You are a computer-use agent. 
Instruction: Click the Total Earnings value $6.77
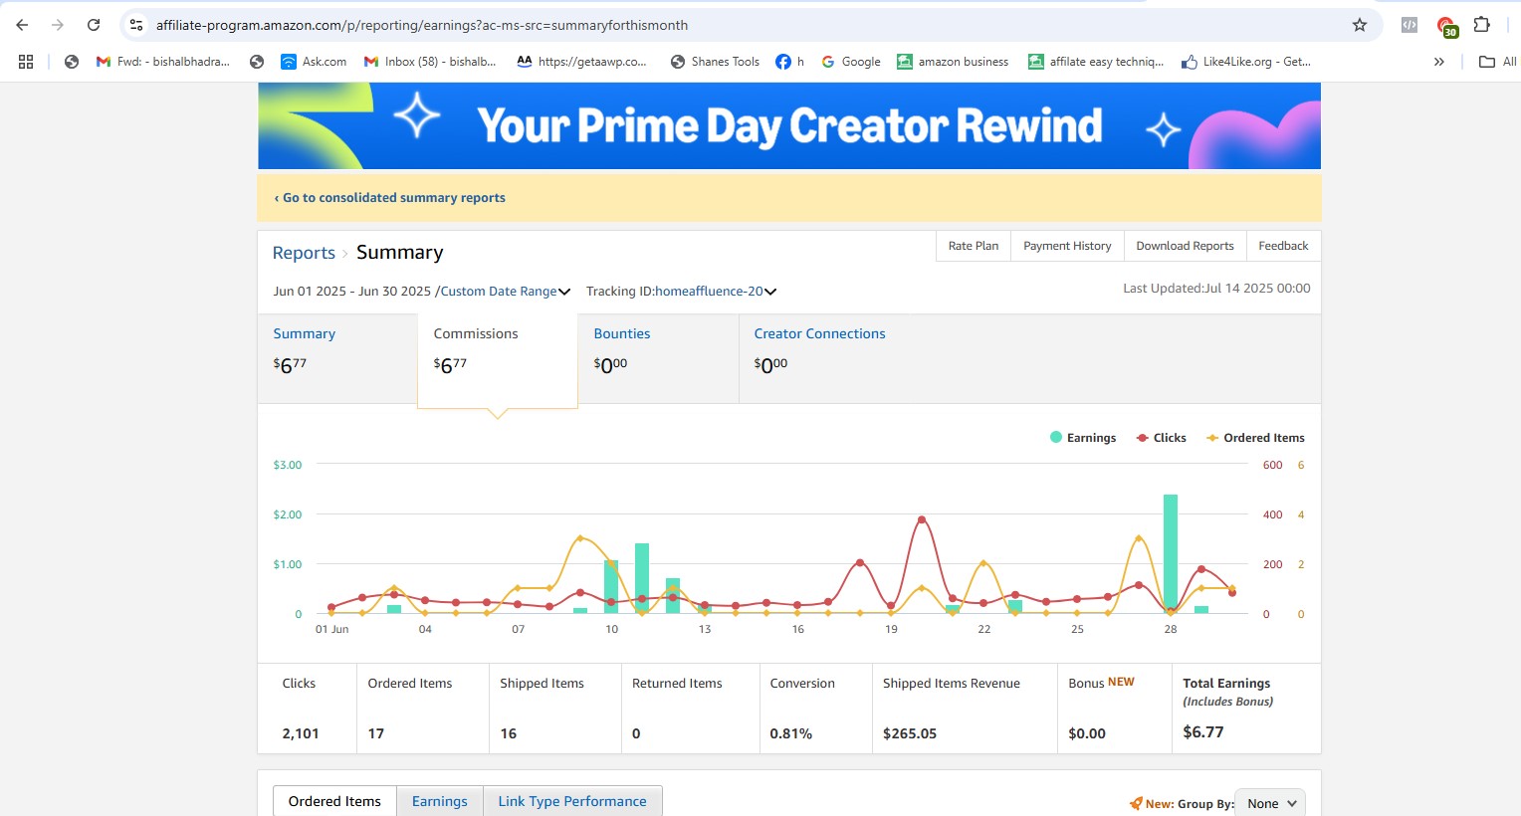[1203, 732]
